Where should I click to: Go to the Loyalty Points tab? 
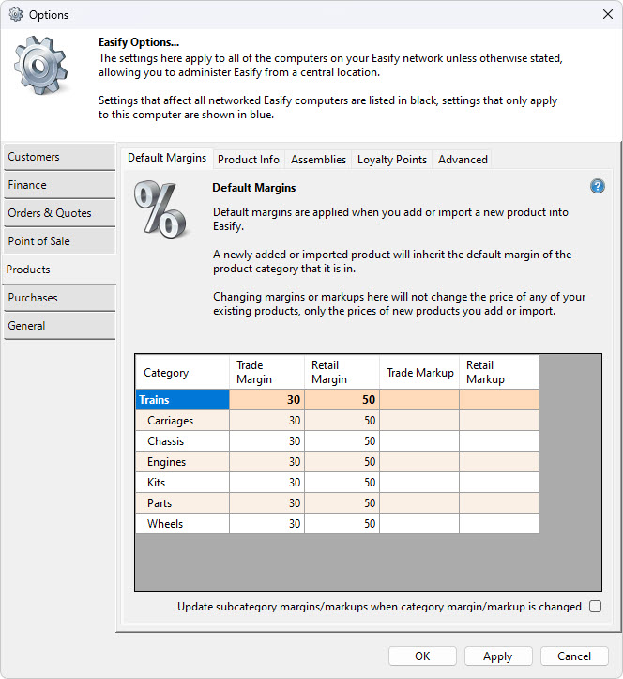click(392, 160)
